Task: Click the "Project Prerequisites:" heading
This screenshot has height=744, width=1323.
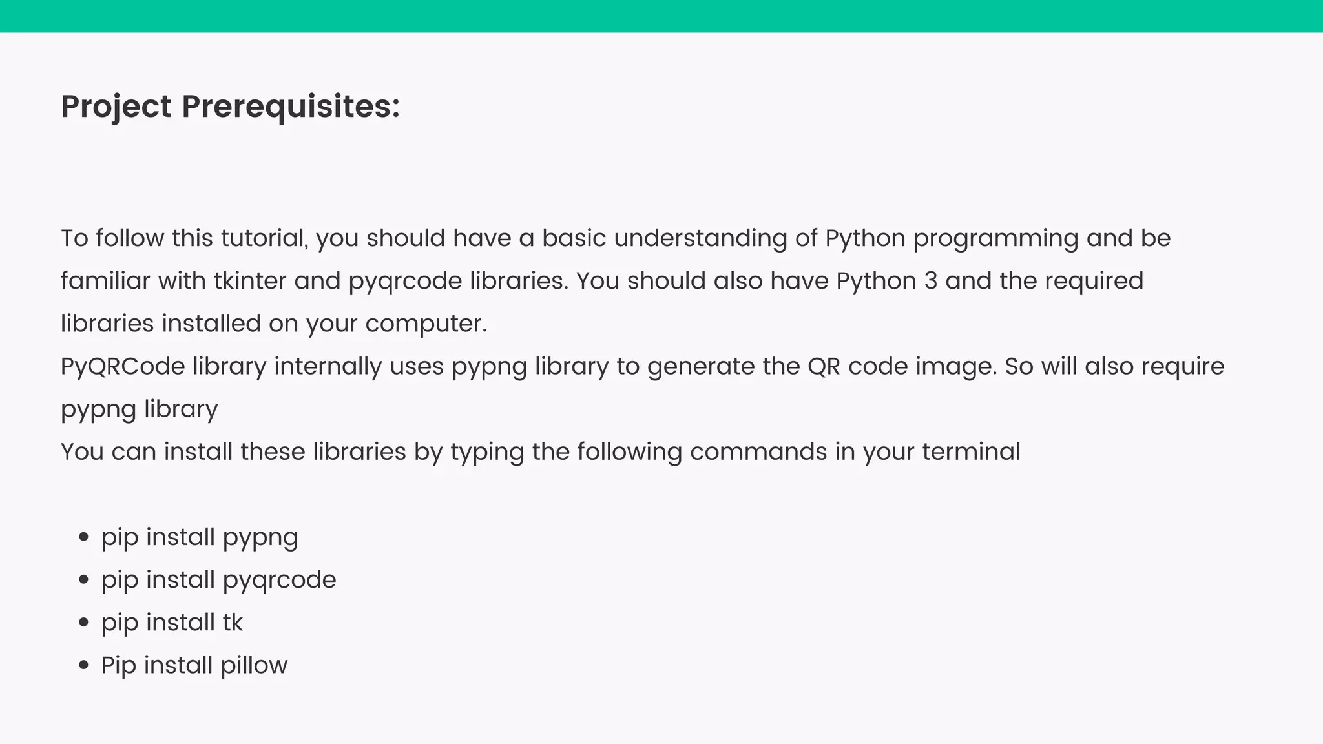Action: [230, 107]
